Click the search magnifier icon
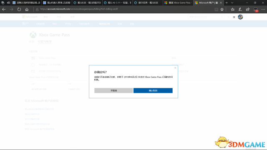The height and width of the screenshot is (150, 267). click(222, 17)
